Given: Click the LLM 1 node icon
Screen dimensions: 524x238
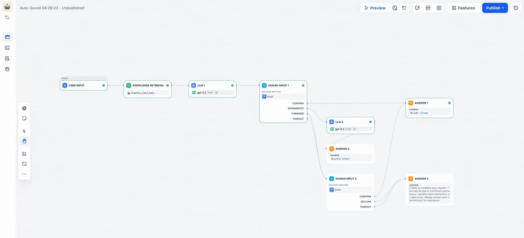Looking at the screenshot, I should (x=194, y=85).
